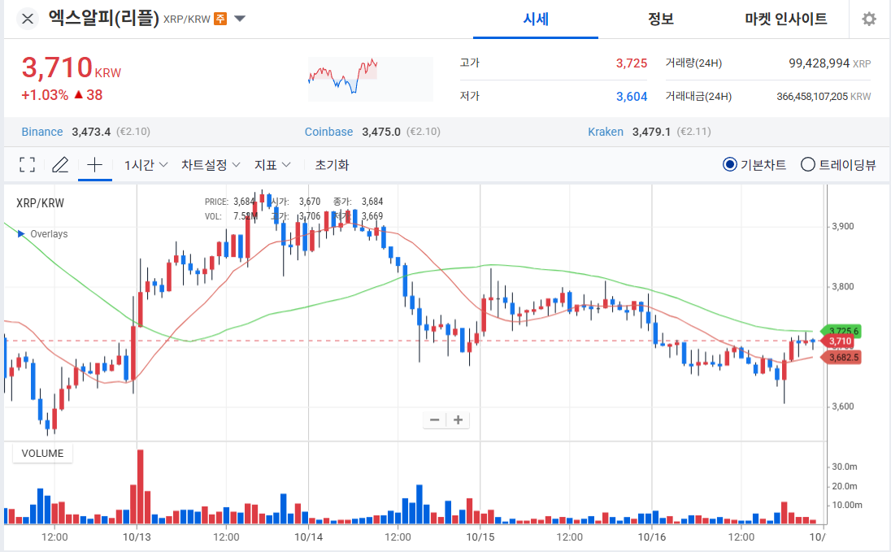Expand the Overlays legend triangle
891x552 pixels.
click(21, 234)
